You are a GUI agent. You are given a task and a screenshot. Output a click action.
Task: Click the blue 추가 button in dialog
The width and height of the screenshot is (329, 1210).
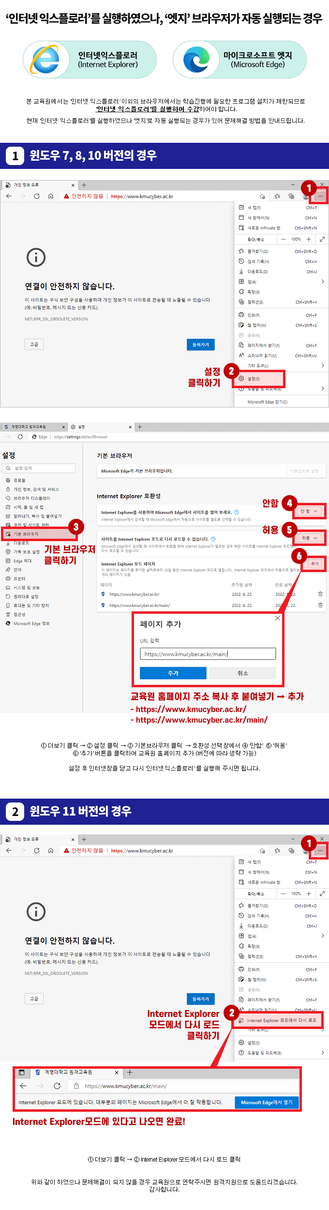[173, 673]
